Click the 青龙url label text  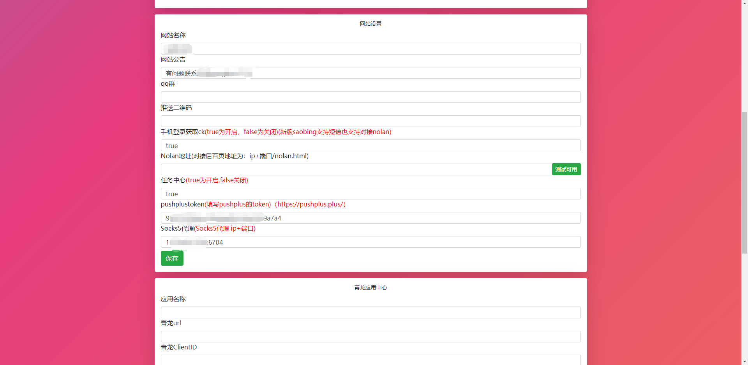[171, 323]
